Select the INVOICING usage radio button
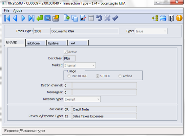 [69, 76]
